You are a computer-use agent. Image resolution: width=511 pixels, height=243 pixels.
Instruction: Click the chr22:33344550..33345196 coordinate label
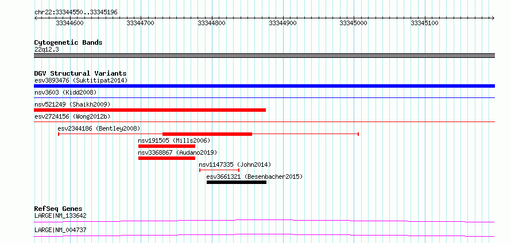[76, 13]
